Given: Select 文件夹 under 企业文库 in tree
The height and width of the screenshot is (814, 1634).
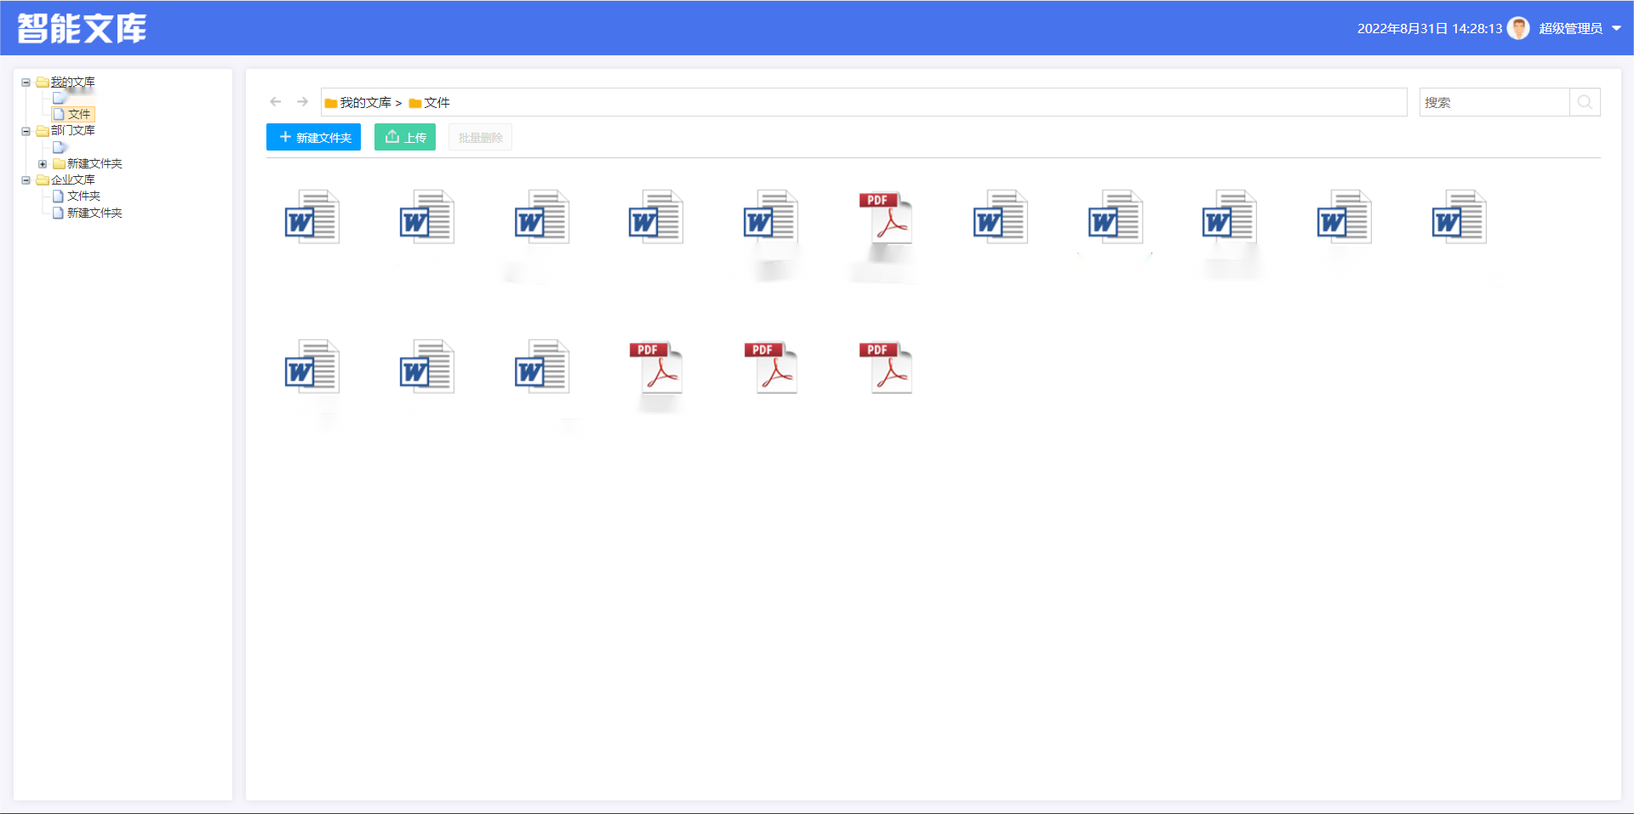Looking at the screenshot, I should coord(83,196).
